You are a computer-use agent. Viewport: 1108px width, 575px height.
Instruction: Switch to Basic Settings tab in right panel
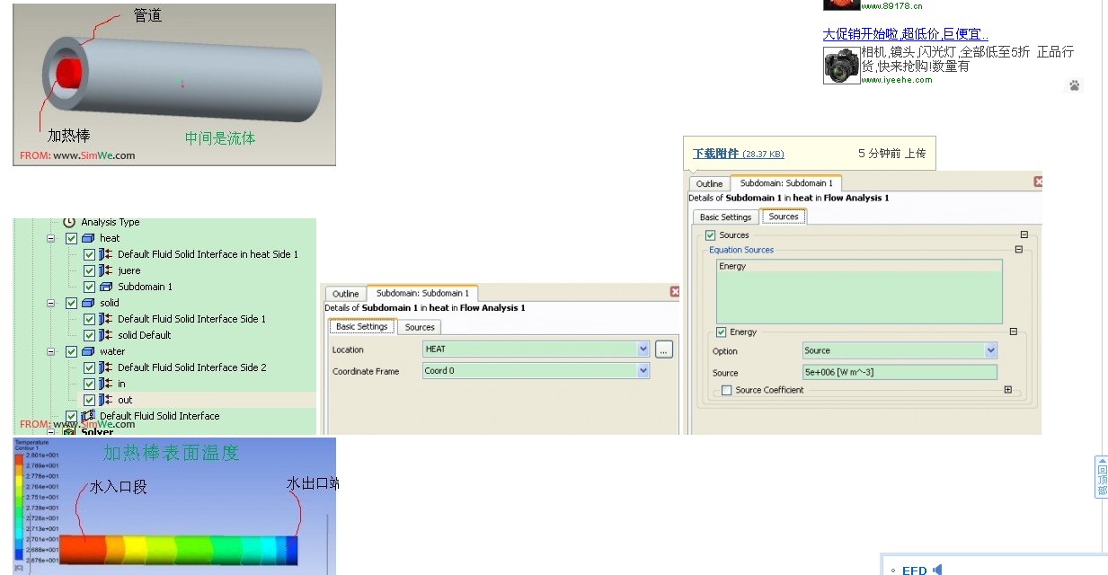[725, 217]
